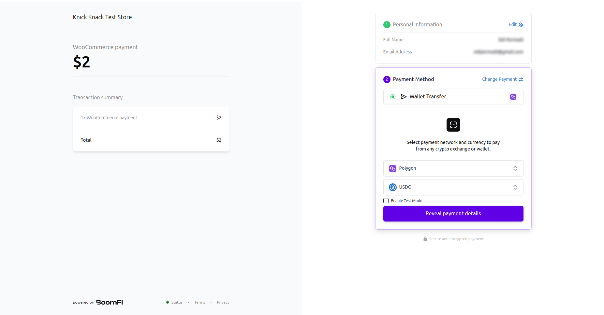Click the Polygon logo in network selector

392,168
